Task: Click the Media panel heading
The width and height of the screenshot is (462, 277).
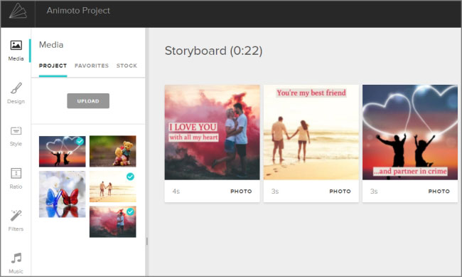Action: (51, 45)
